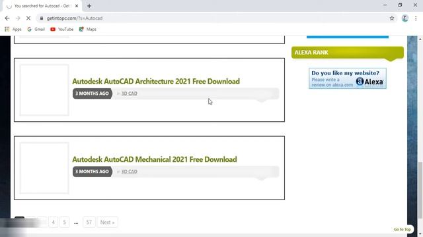The width and height of the screenshot is (423, 237).
Task: View site security lock icon info
Action: [x=41, y=18]
